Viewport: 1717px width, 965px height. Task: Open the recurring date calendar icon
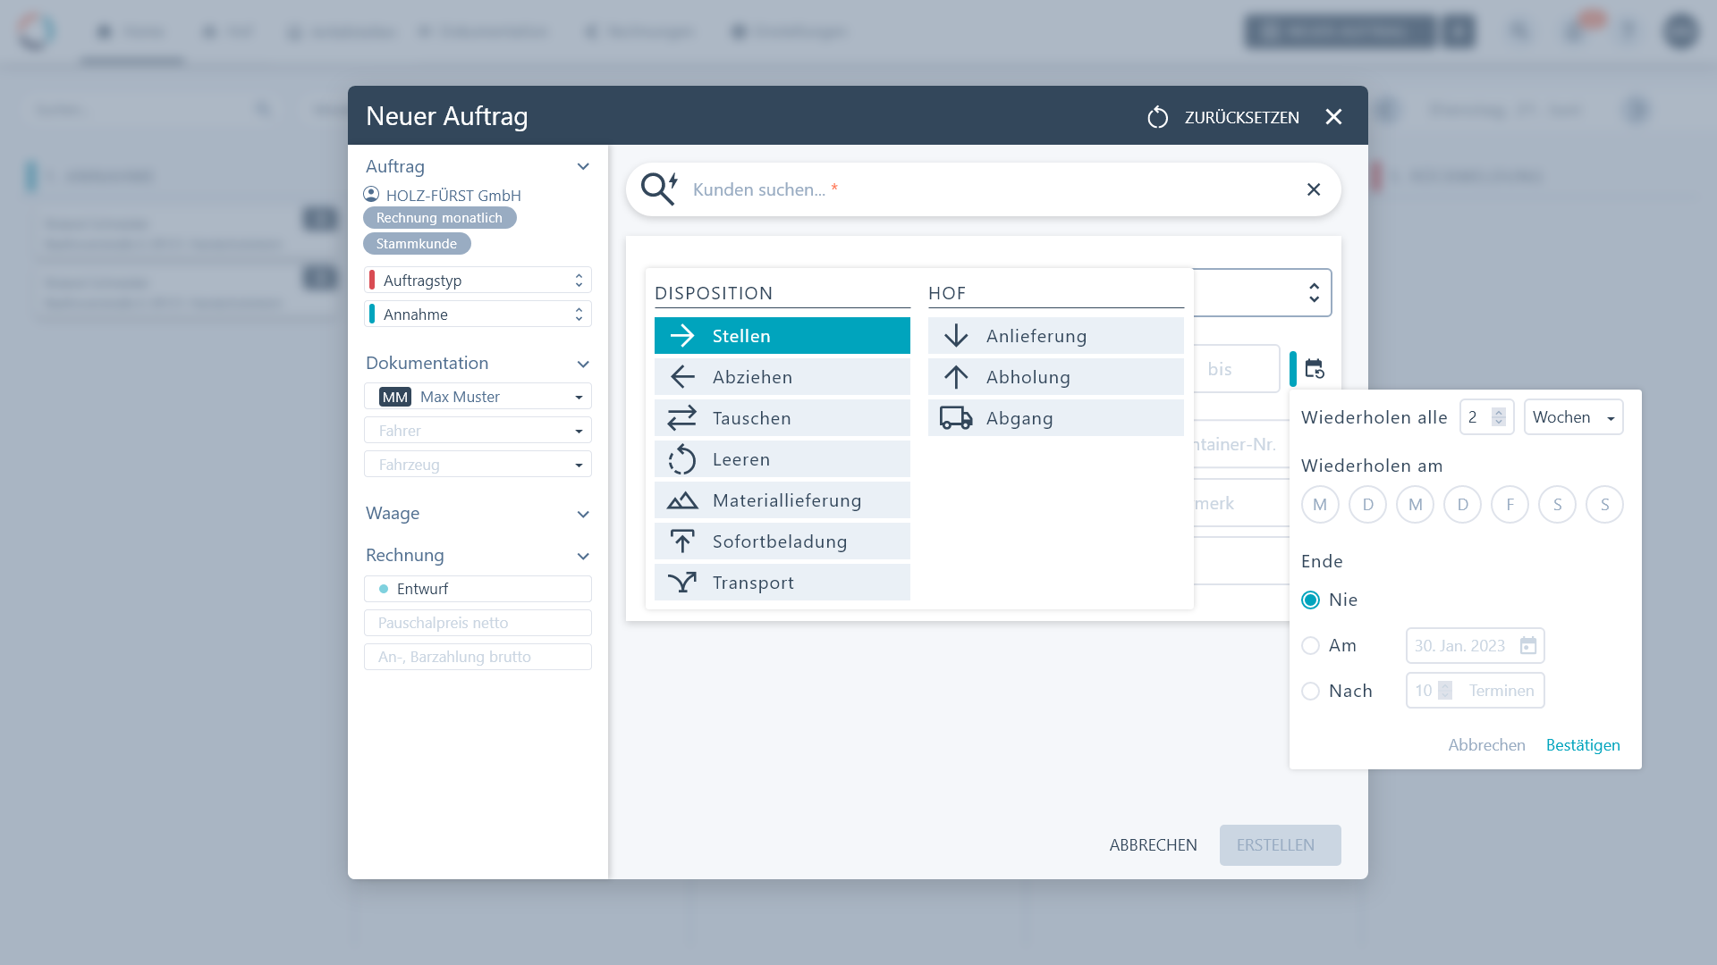(x=1314, y=369)
